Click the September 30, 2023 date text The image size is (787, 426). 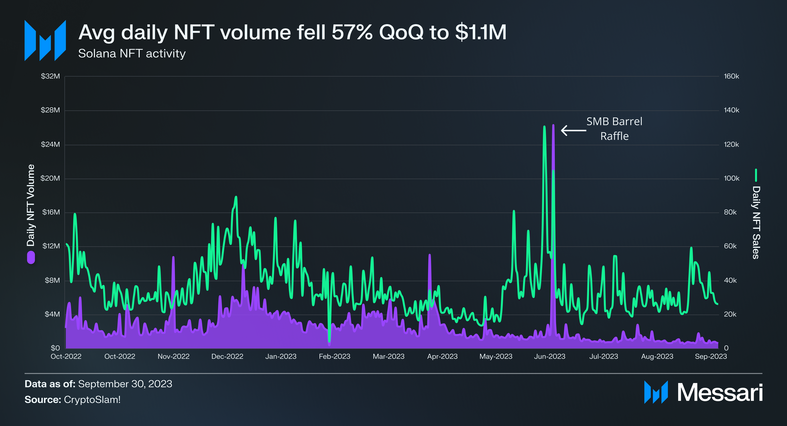point(125,384)
